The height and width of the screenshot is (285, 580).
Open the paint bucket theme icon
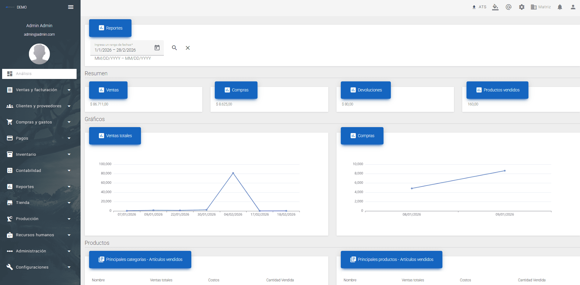pyautogui.click(x=495, y=7)
